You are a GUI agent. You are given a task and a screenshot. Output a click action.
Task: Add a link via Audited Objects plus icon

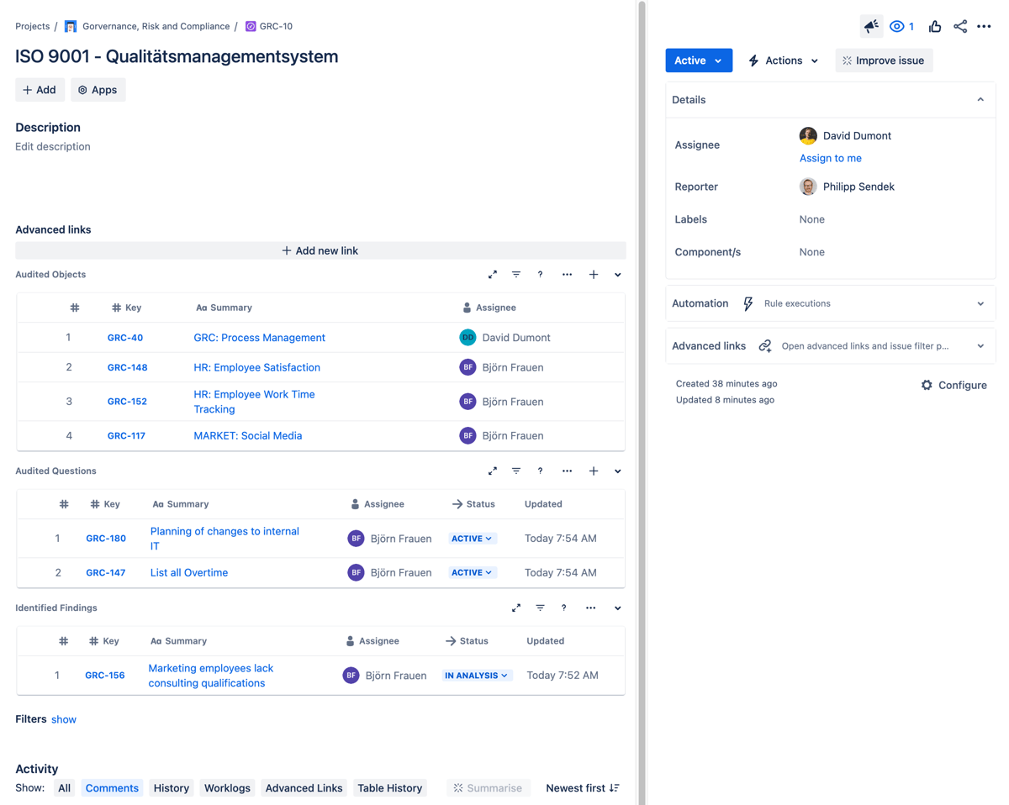[x=594, y=275]
